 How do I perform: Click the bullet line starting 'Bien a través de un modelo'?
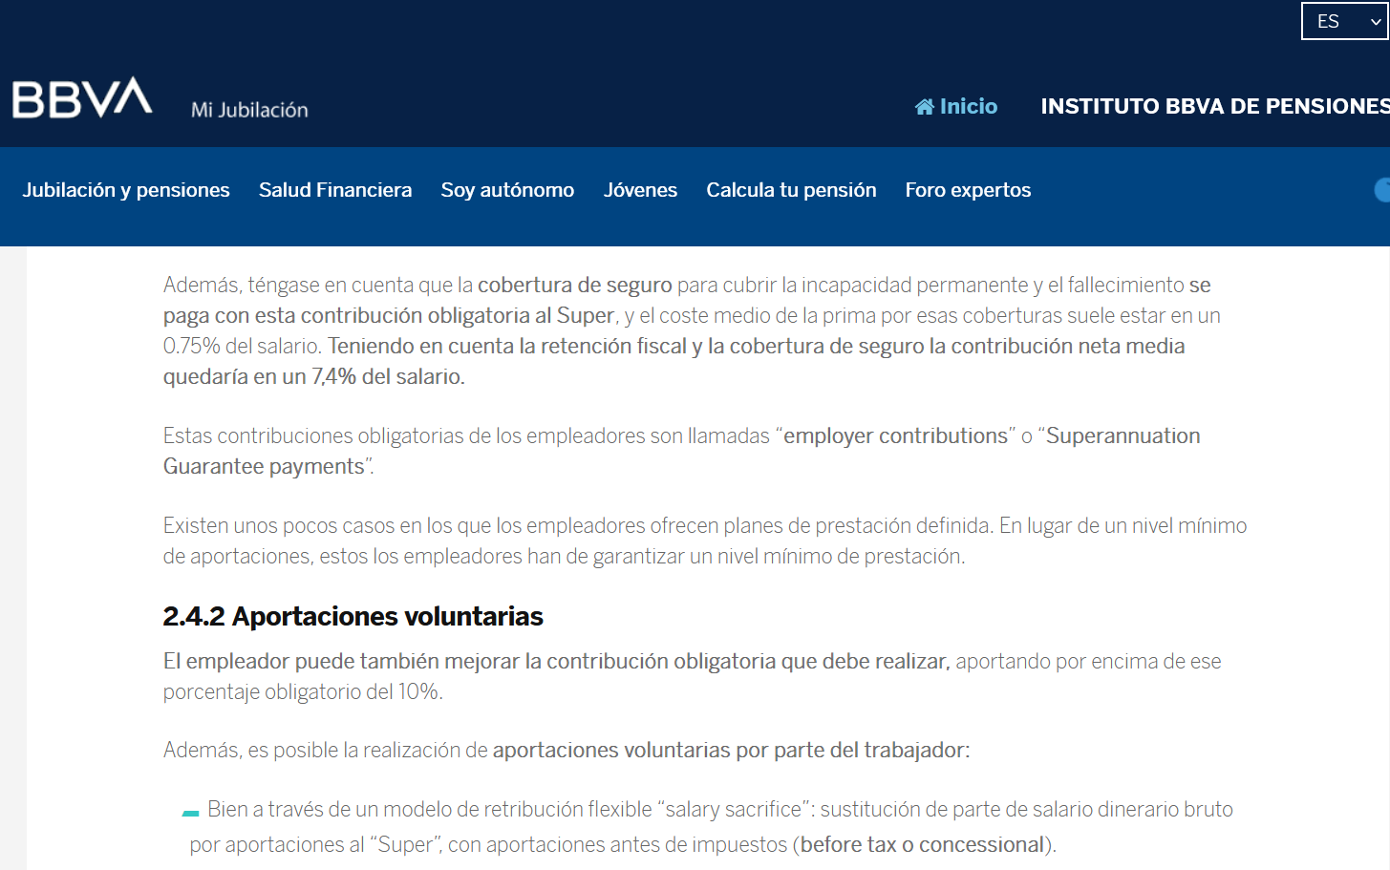pyautogui.click(x=711, y=827)
